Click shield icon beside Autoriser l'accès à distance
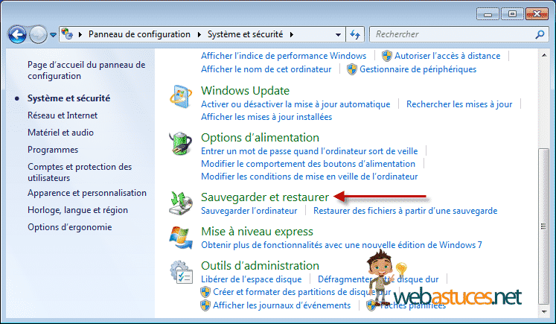 click(x=387, y=56)
